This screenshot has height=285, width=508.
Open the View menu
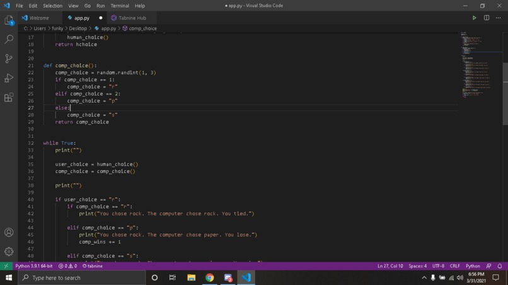(x=73, y=6)
